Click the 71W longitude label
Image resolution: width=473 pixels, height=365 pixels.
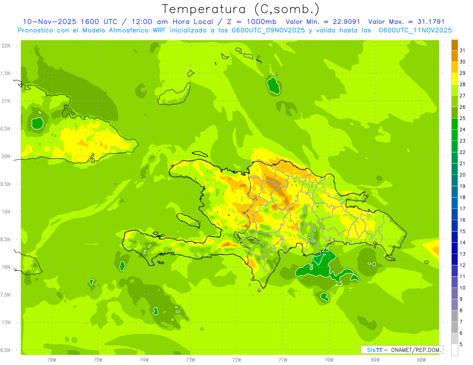[283, 360]
